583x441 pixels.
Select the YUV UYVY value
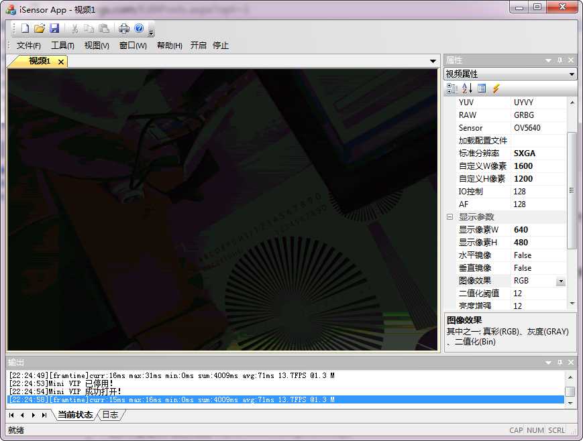click(539, 103)
